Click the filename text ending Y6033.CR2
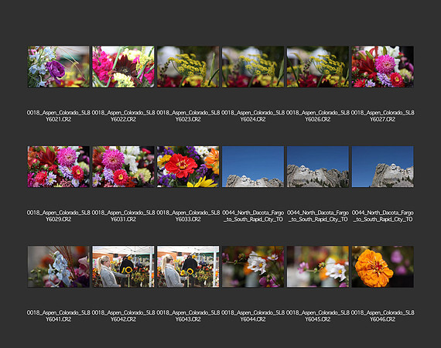 (188, 216)
